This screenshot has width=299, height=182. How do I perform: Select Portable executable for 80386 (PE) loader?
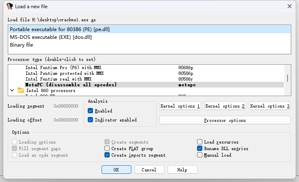(x=149, y=29)
